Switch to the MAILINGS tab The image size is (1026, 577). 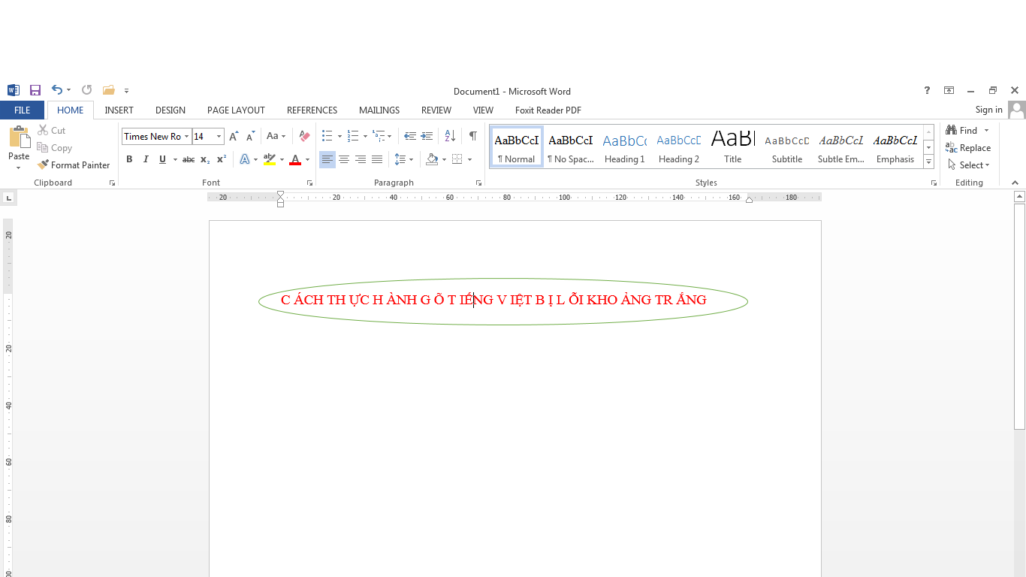click(x=379, y=110)
